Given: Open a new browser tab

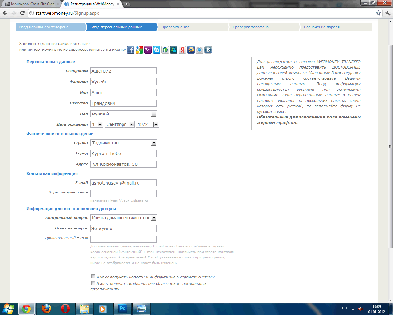Looking at the screenshot, I should pos(127,4).
